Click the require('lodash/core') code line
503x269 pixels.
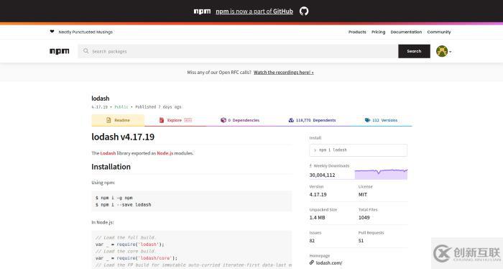[137, 257]
